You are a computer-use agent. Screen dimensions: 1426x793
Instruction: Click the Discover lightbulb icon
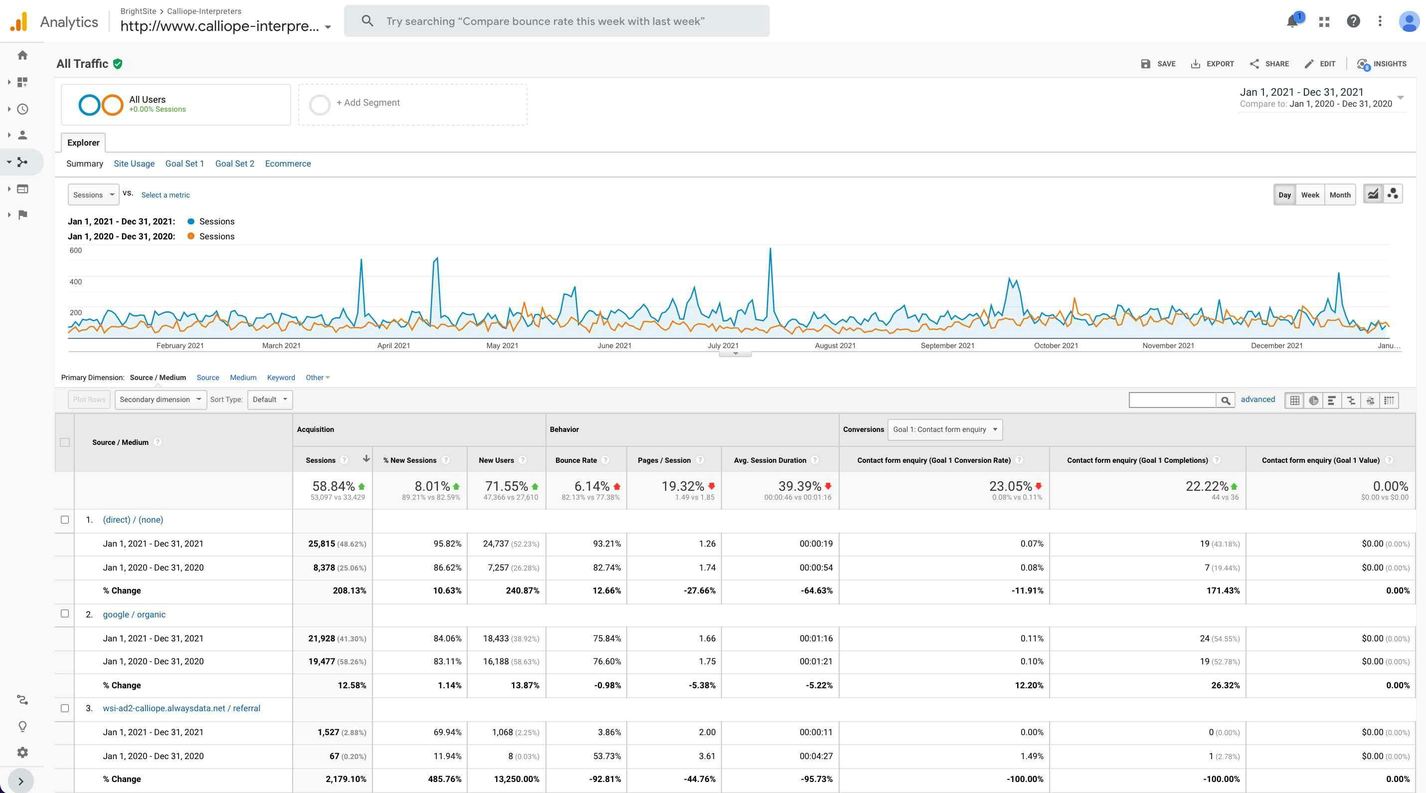[23, 726]
